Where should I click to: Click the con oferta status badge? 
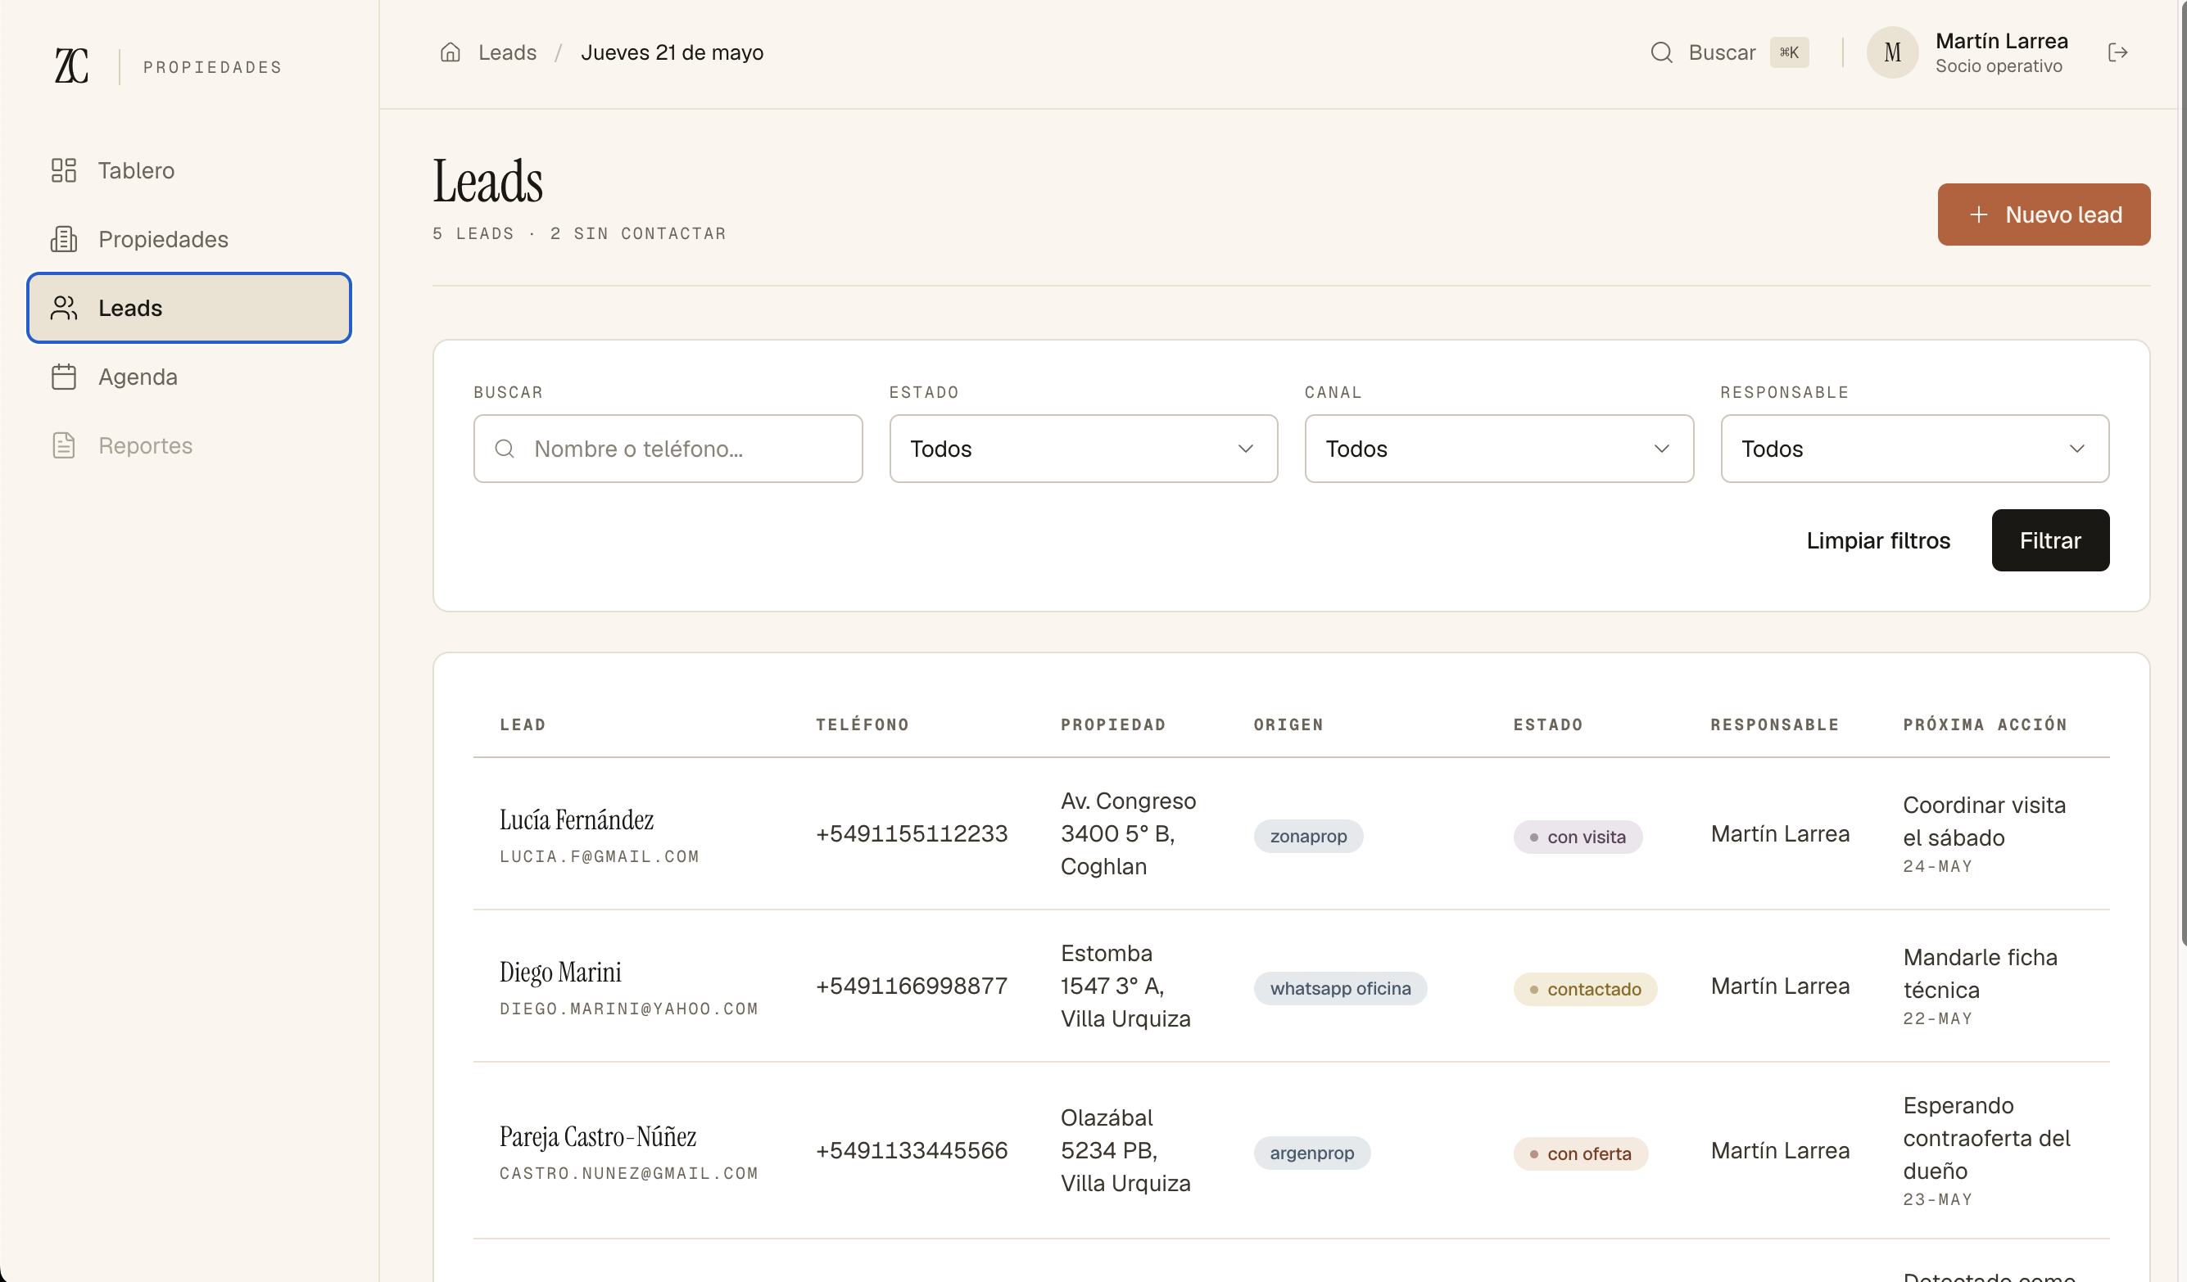tap(1580, 1154)
